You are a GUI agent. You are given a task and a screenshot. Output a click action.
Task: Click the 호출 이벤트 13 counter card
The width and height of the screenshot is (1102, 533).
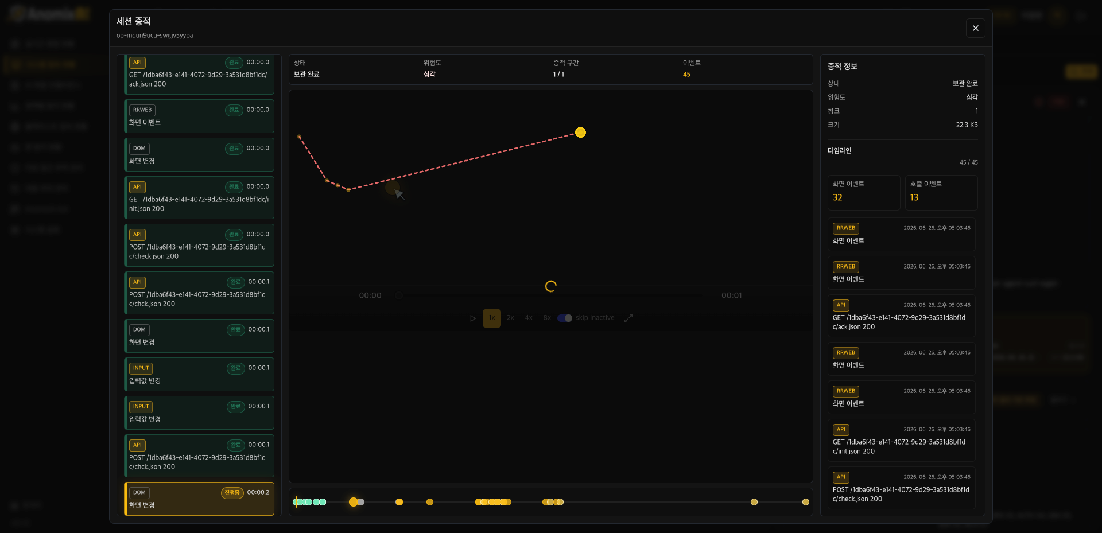(x=941, y=192)
